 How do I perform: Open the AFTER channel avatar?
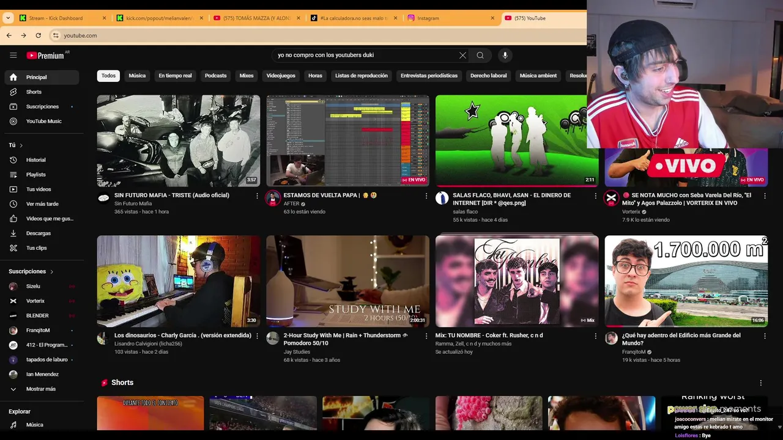pyautogui.click(x=273, y=198)
